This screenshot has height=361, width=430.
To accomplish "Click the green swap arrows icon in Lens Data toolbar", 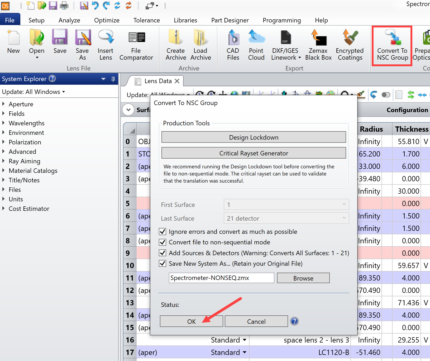I will (x=410, y=94).
